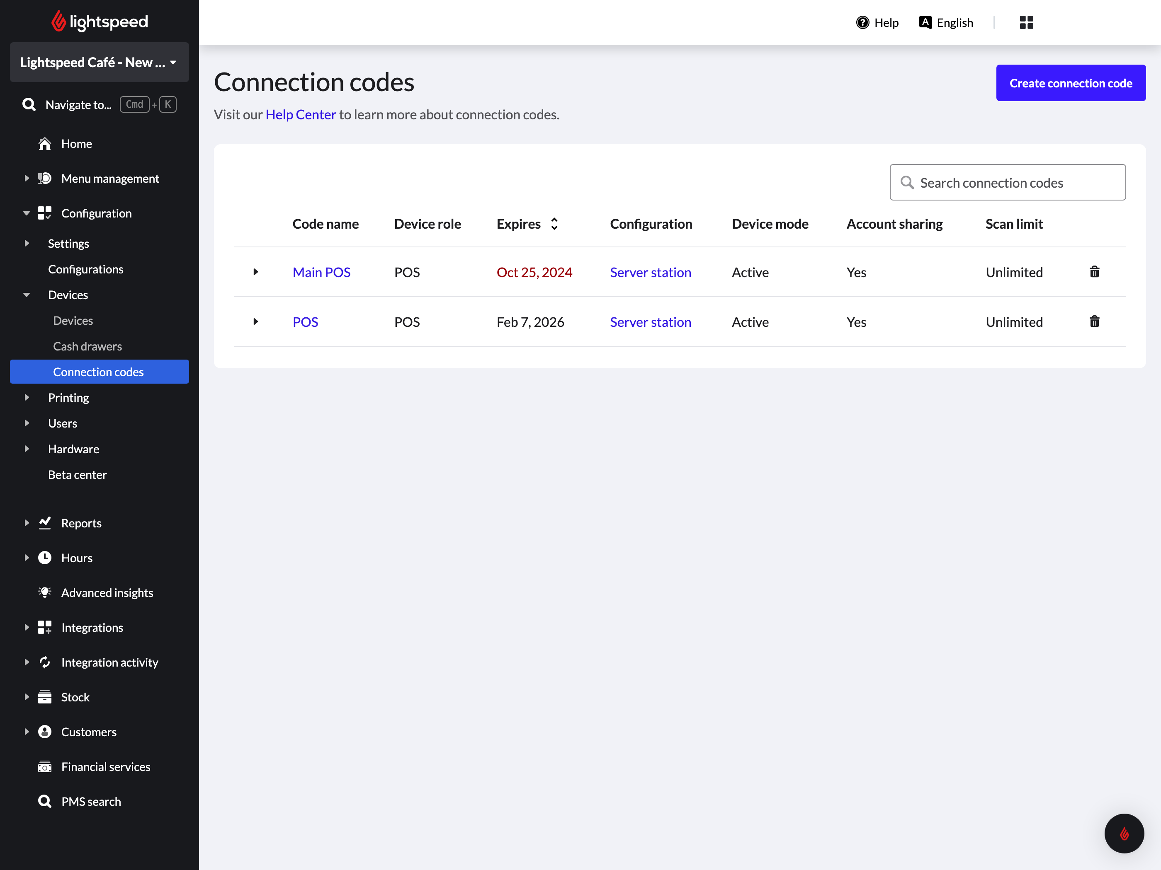Click PMS search magnifier icon
The image size is (1161, 870).
coord(45,801)
